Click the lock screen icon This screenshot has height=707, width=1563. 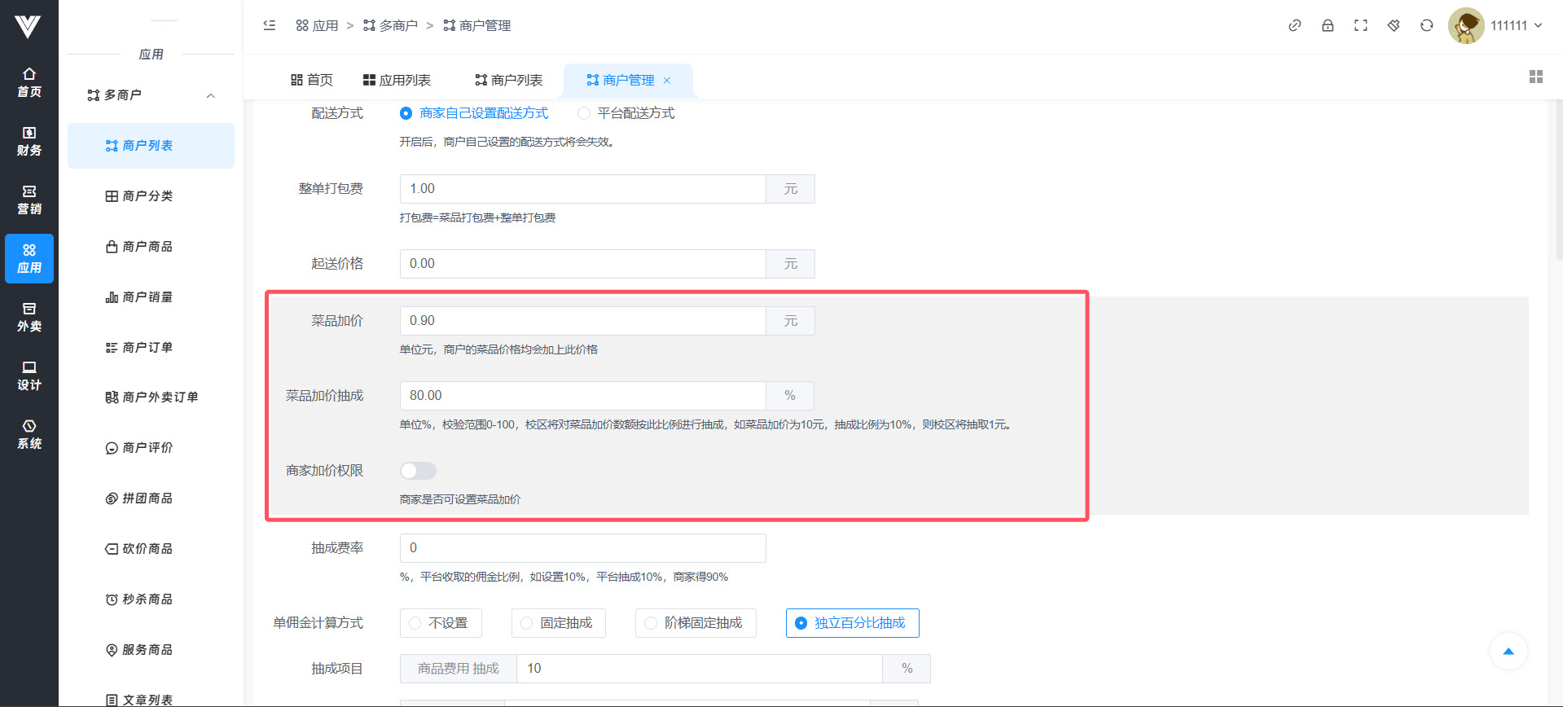point(1328,25)
